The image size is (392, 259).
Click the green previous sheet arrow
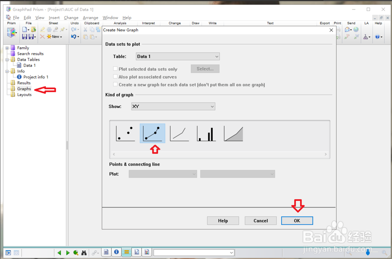coord(59,253)
